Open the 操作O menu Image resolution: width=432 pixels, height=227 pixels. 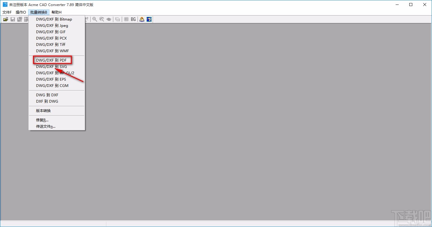click(20, 12)
